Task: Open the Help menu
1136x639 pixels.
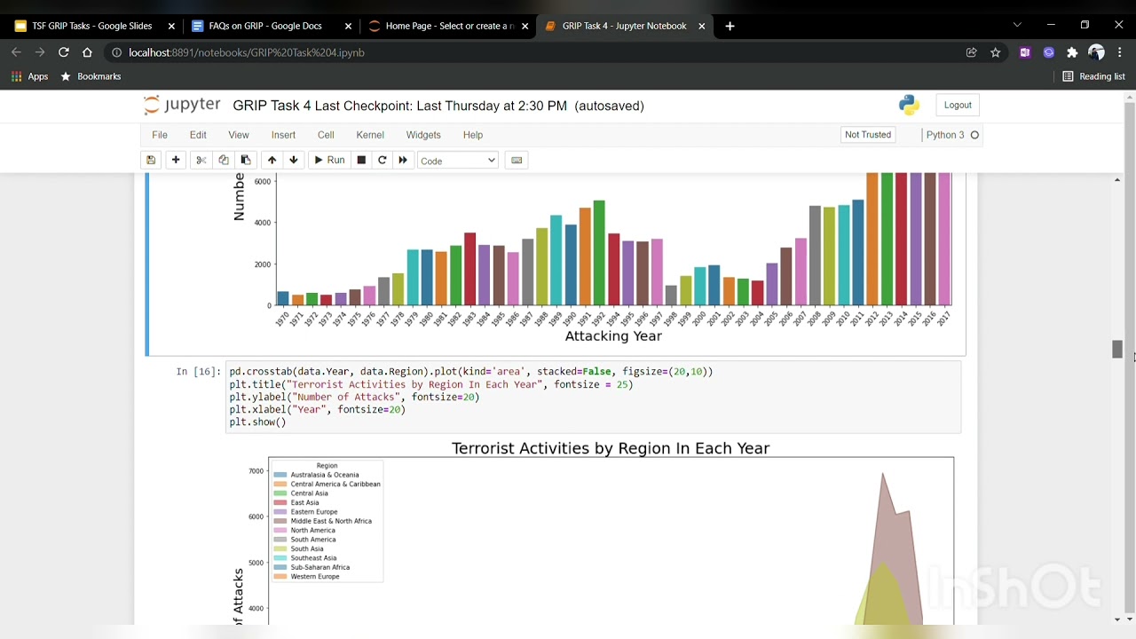Action: (473, 135)
